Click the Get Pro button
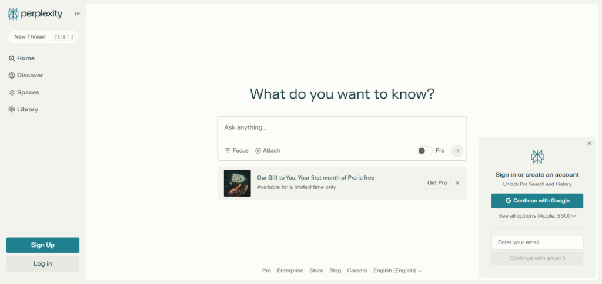This screenshot has height=284, width=602. coord(437,183)
